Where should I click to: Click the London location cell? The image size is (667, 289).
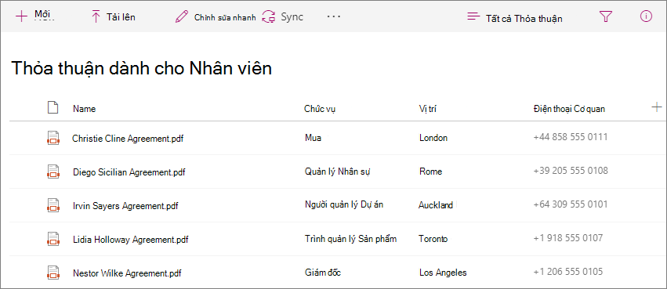click(x=433, y=138)
